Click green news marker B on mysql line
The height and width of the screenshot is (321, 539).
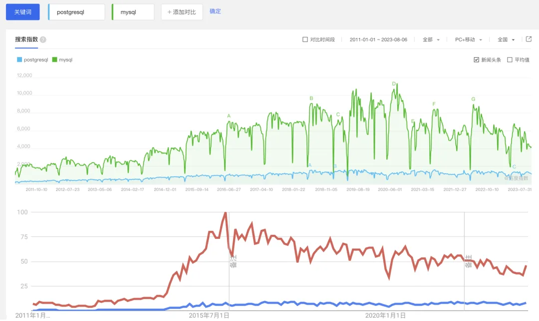tap(311, 99)
